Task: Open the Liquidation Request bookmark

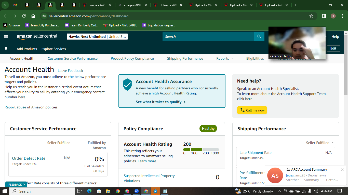Action: [158, 25]
